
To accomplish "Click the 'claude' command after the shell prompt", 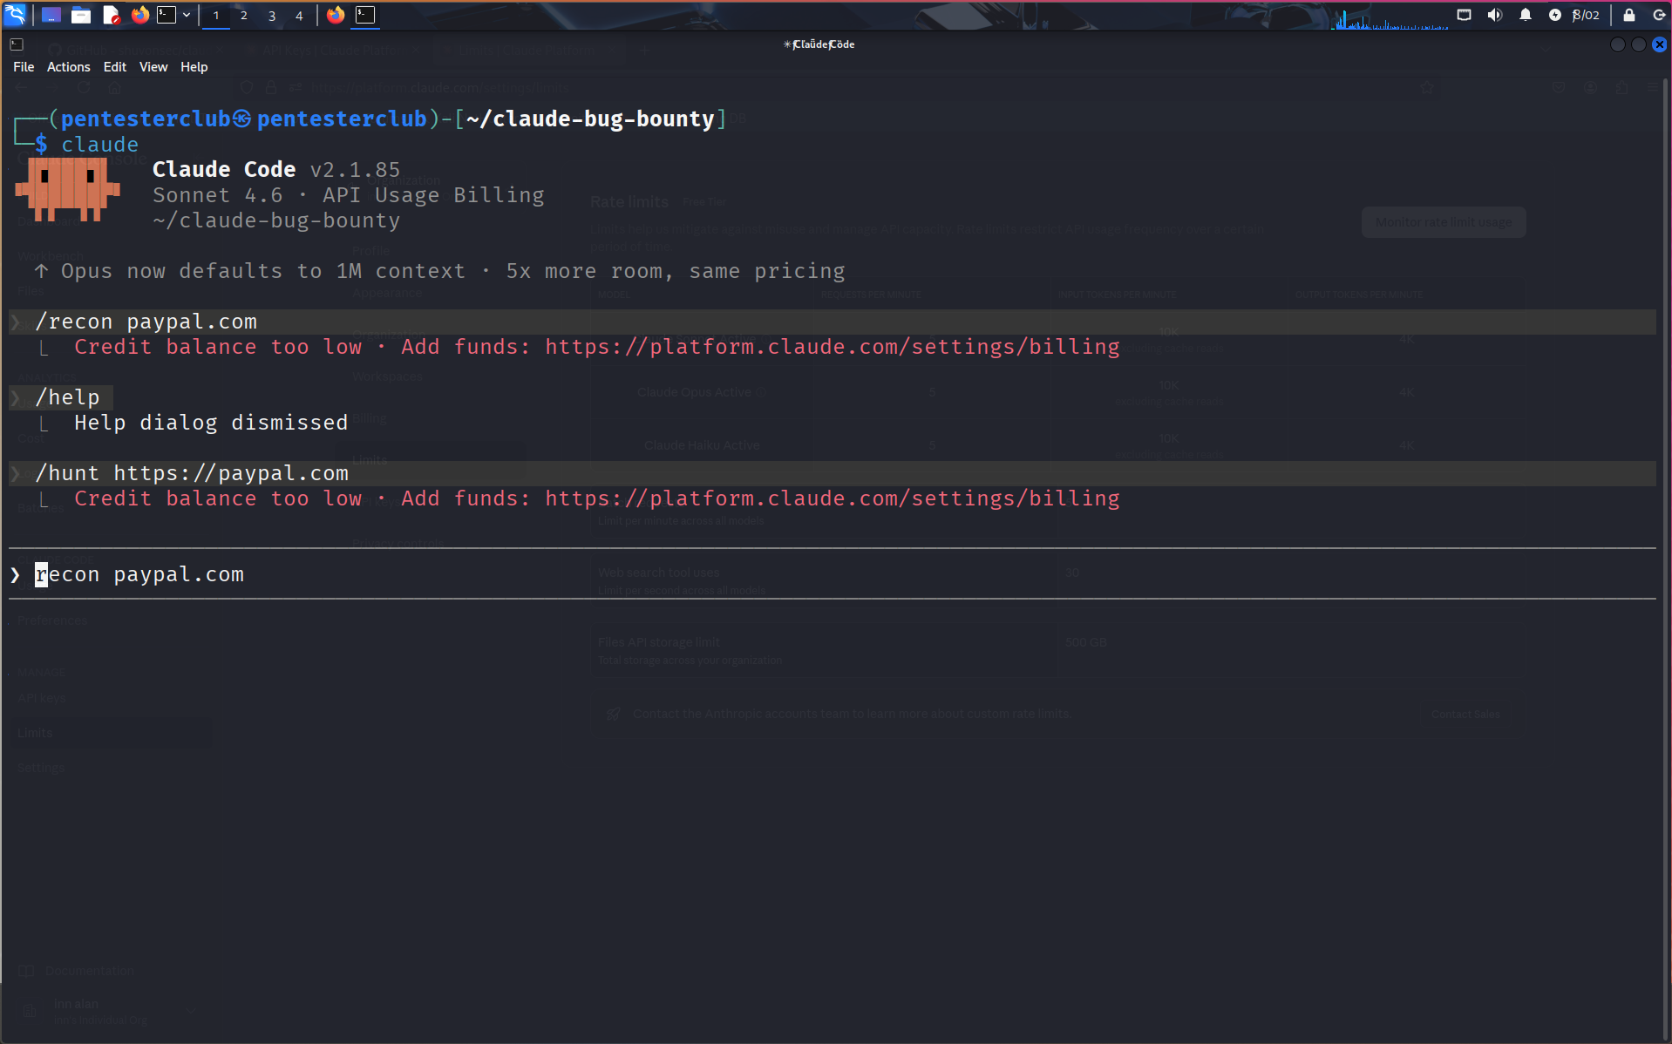I will 99,145.
